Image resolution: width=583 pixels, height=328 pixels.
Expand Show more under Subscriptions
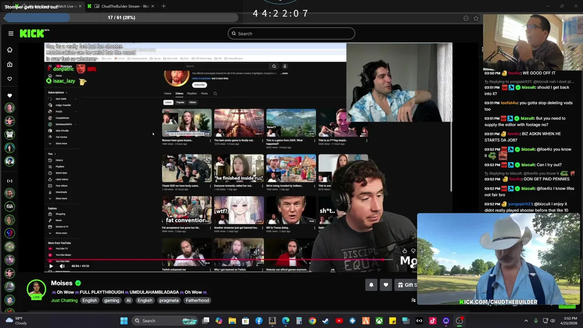click(x=61, y=143)
